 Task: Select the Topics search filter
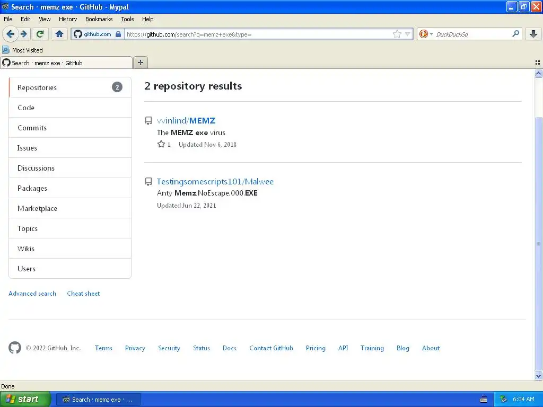(70, 228)
